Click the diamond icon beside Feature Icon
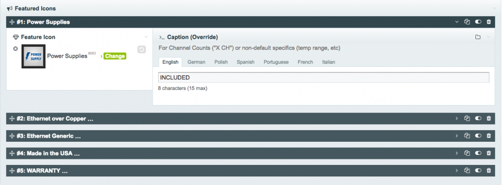 [x=16, y=37]
